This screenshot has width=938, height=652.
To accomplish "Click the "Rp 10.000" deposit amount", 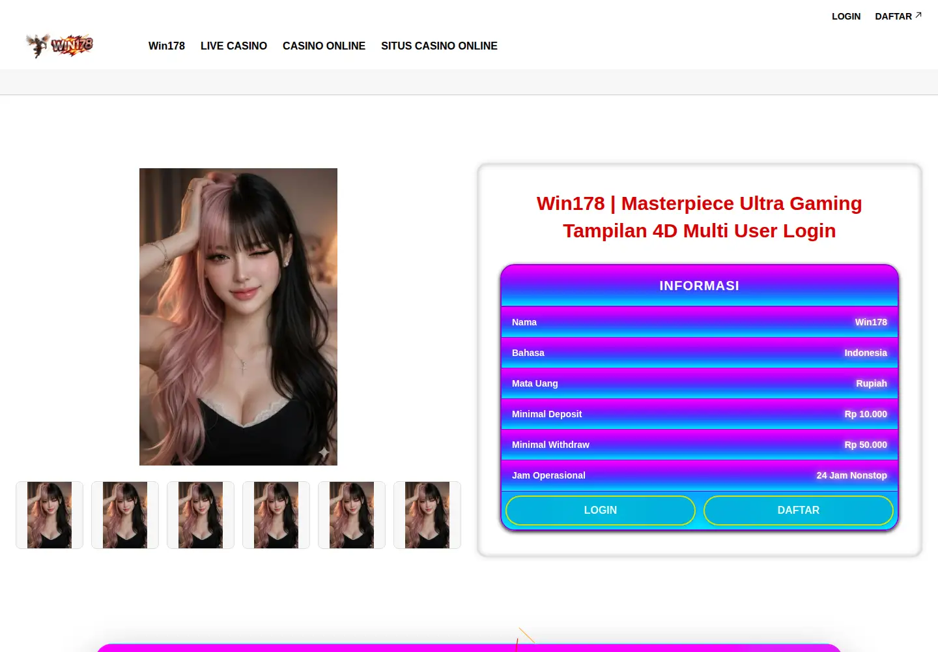I will click(x=866, y=414).
